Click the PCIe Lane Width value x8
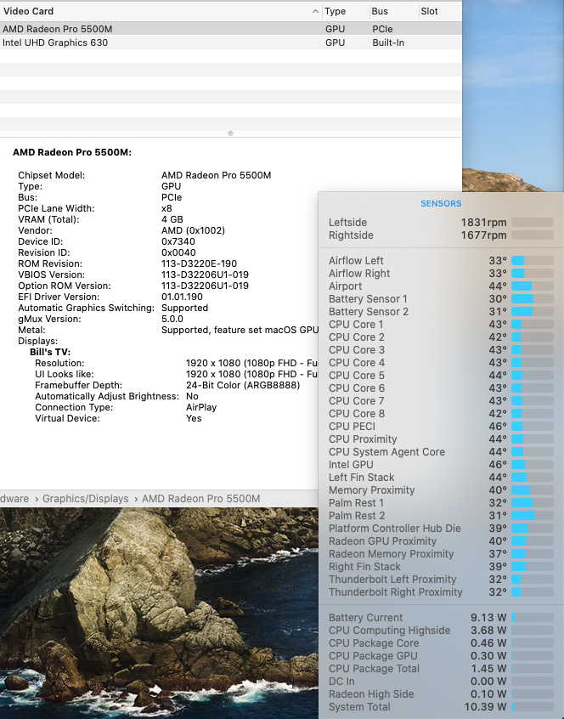564x719 pixels. pos(166,208)
